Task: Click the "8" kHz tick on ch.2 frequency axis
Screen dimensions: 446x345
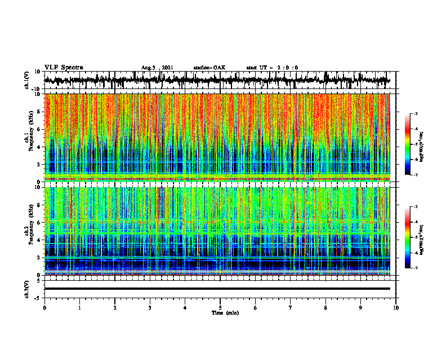Action: (39, 205)
